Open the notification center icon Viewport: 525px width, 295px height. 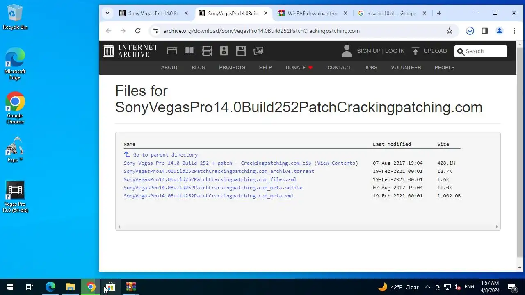tap(512, 287)
